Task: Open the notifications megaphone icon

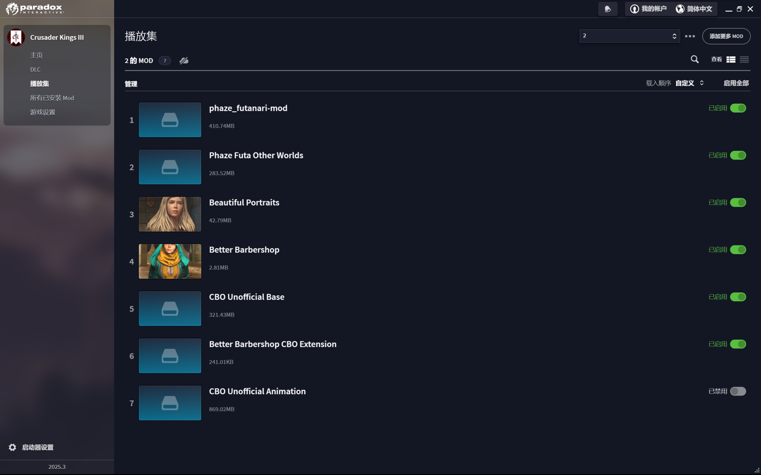Action: (608, 9)
